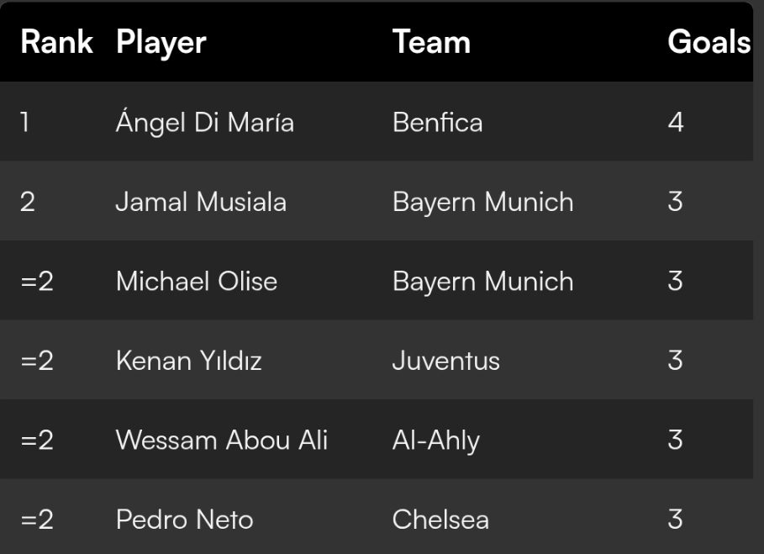Click the Team column header
The image size is (764, 554).
pos(432,42)
